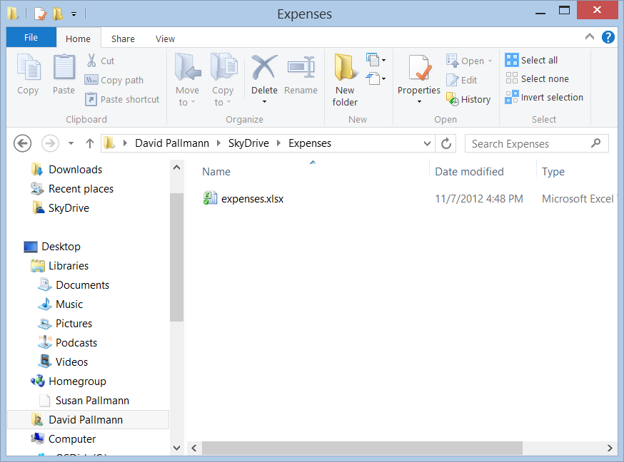This screenshot has width=624, height=462.
Task: Click Invert selection in Select group
Action: pos(544,98)
